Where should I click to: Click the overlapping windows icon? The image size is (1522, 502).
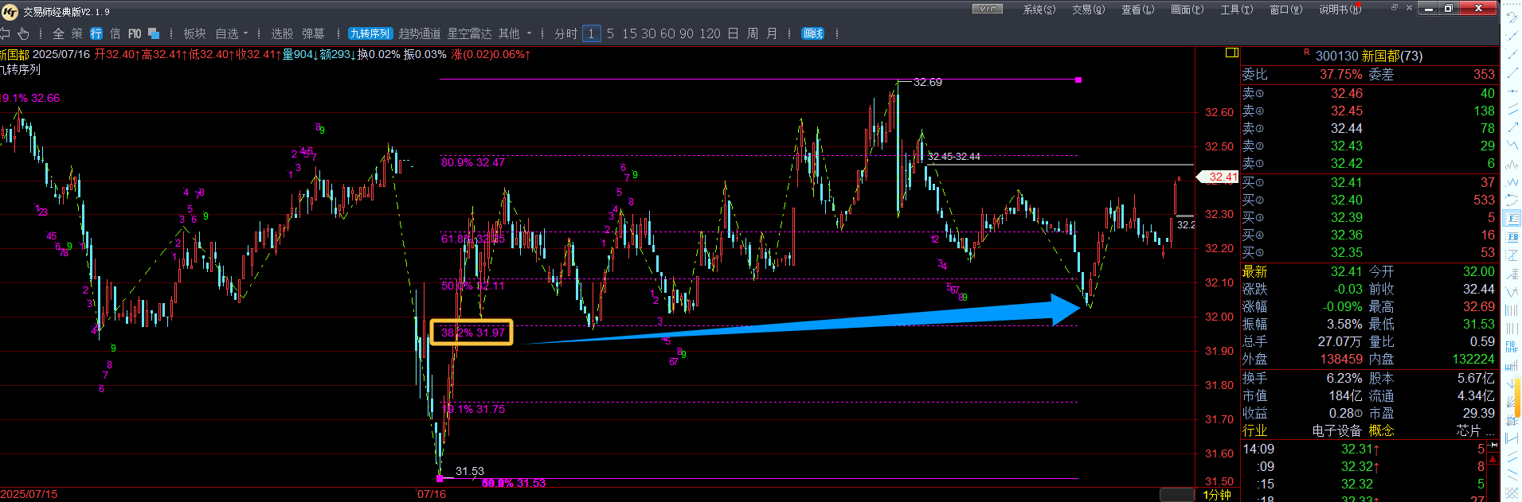click(154, 33)
